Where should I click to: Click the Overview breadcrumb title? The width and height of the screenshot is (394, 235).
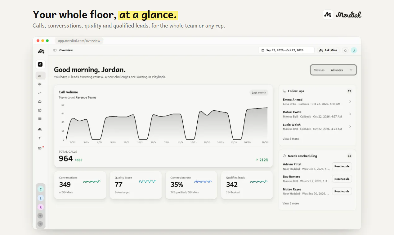[x=66, y=50]
